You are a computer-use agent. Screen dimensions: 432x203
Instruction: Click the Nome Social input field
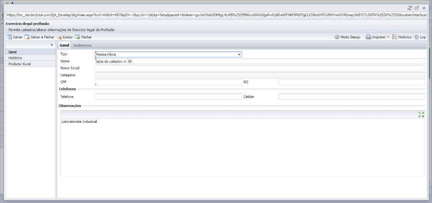pyautogui.click(x=260, y=68)
